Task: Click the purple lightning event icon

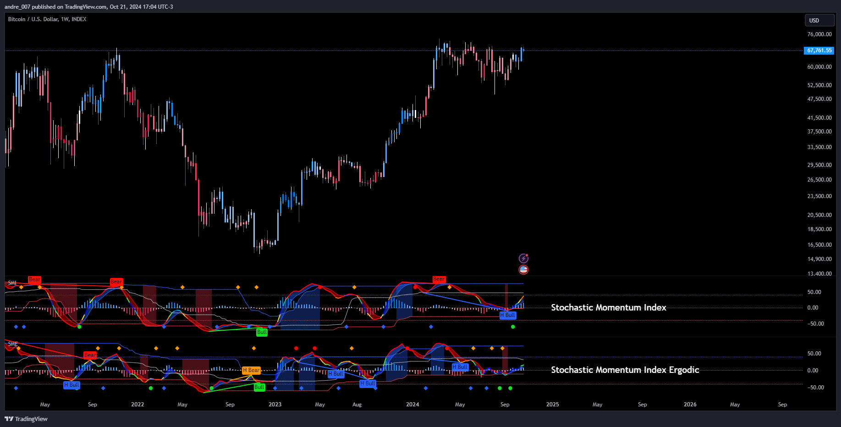Action: pos(523,259)
